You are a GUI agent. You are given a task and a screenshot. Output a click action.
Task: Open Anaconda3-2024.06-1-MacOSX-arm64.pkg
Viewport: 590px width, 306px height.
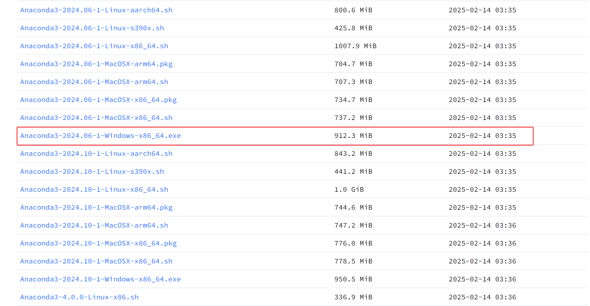point(96,64)
